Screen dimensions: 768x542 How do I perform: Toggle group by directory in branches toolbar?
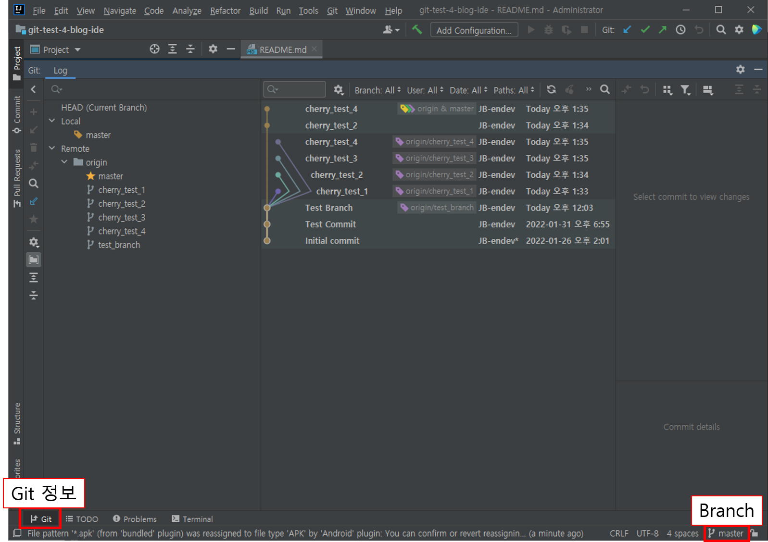point(34,260)
